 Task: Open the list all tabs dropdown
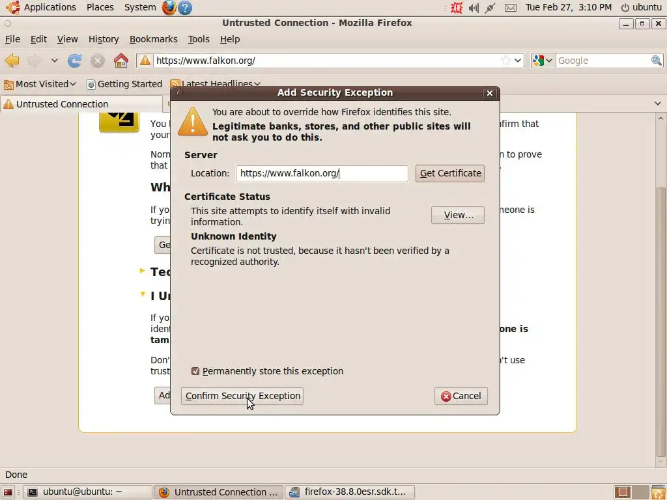point(658,104)
